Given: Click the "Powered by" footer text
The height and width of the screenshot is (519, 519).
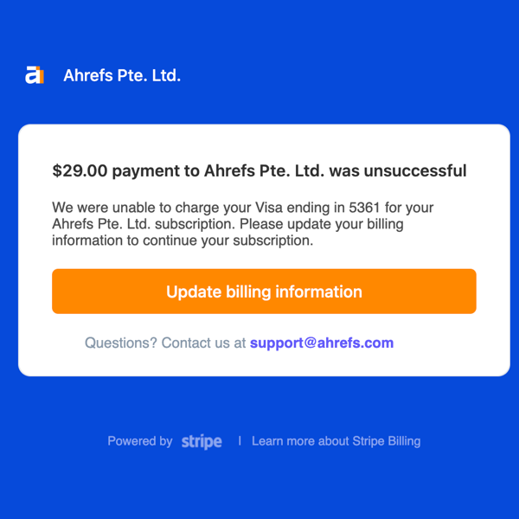Looking at the screenshot, I should (x=139, y=441).
